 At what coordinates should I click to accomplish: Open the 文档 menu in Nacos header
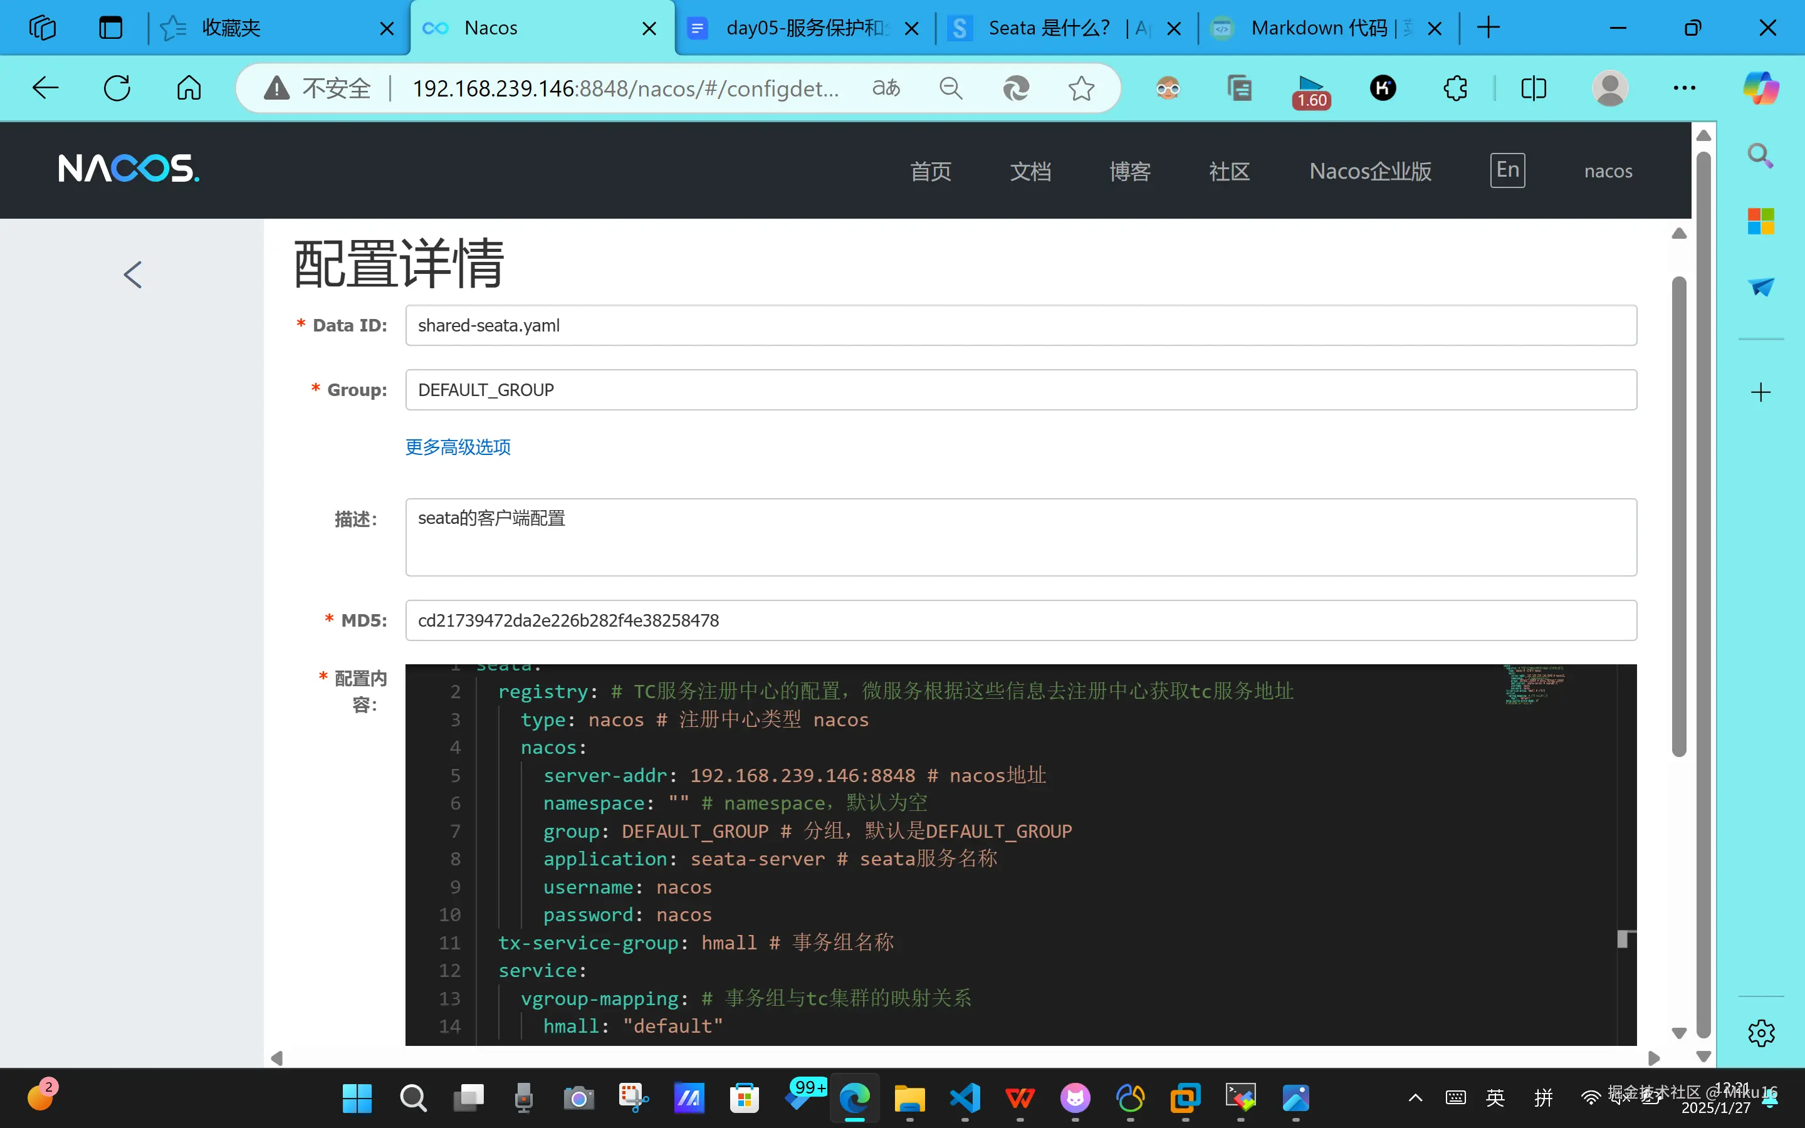[1030, 172]
